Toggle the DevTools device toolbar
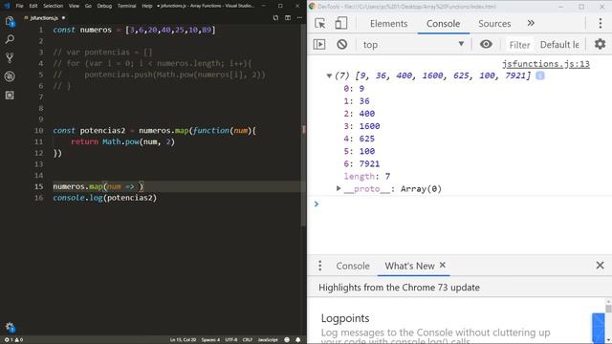Screen dimensions: 612x344 pyautogui.click(x=340, y=23)
